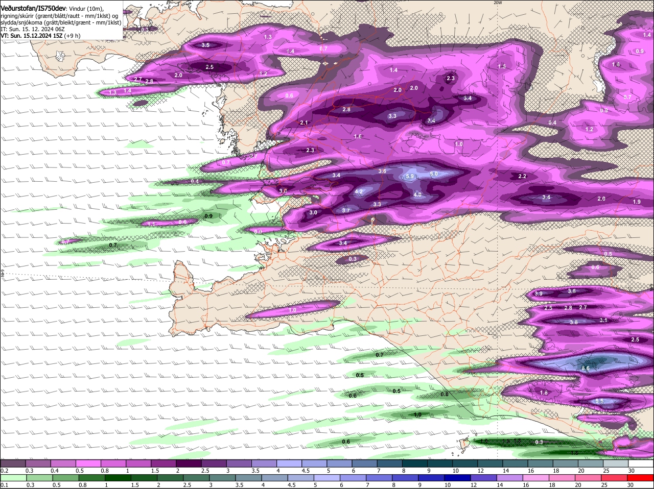The width and height of the screenshot is (654, 489).
Task: Click the 4.5 label in the snow scale
Action: pos(306,471)
